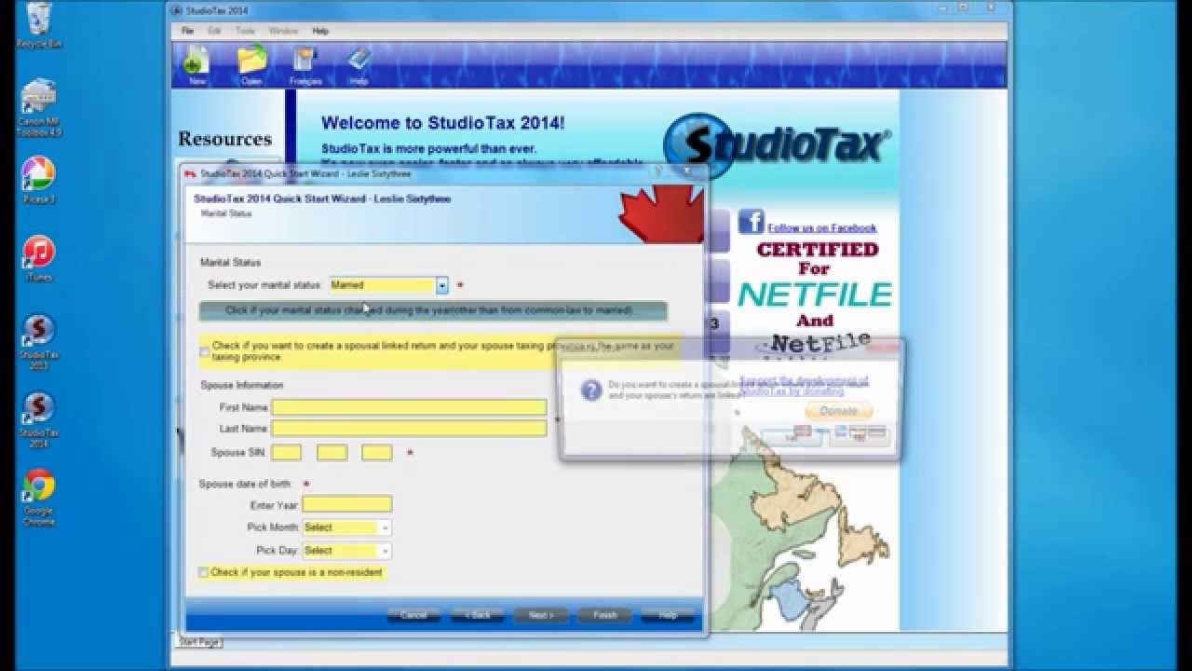Check the spousal linked return checkbox
This screenshot has width=1192, height=671.
coord(204,351)
